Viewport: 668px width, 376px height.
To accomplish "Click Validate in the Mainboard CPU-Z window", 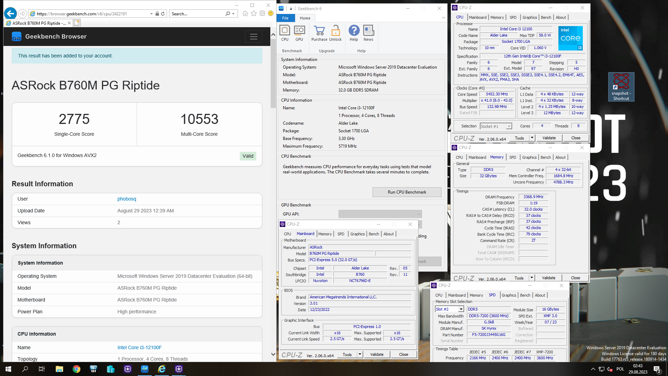I will (377, 354).
